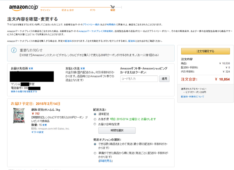Screen dimensions: 234x170
Task: Select できる限り商品をまとめて発送 option
Action: click(95, 144)
